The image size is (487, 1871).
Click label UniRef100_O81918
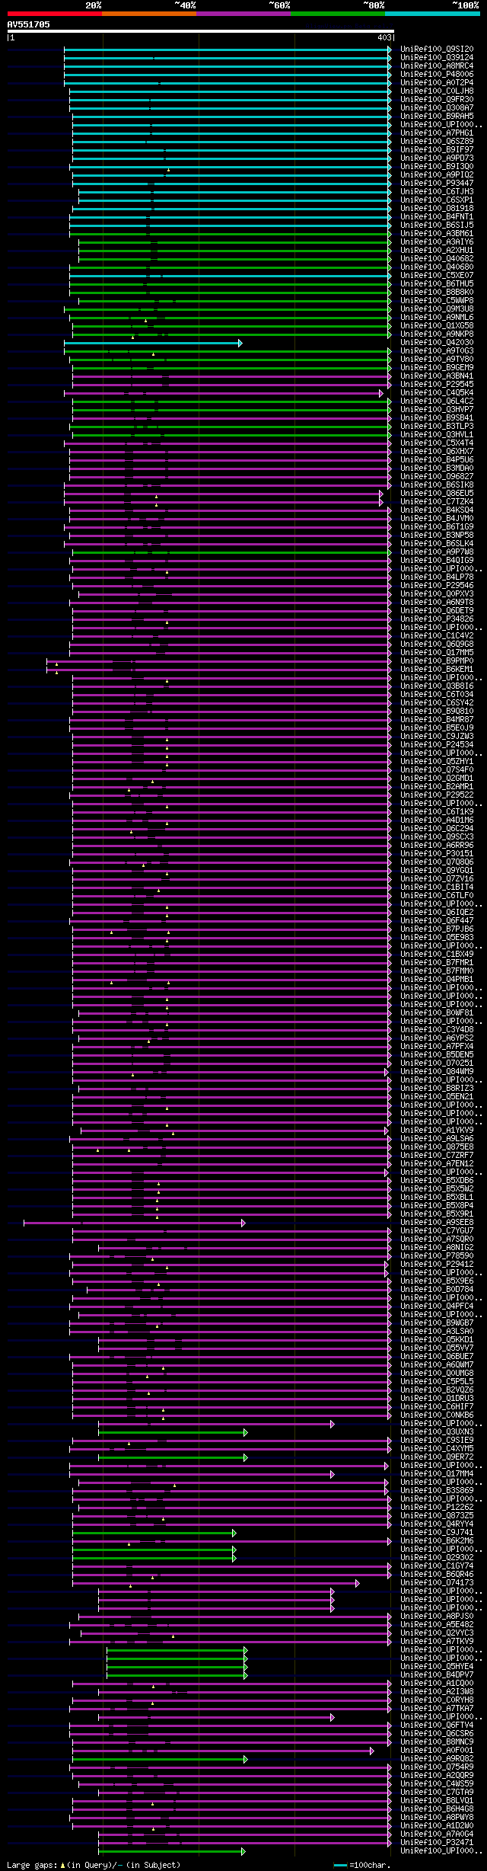tap(437, 208)
